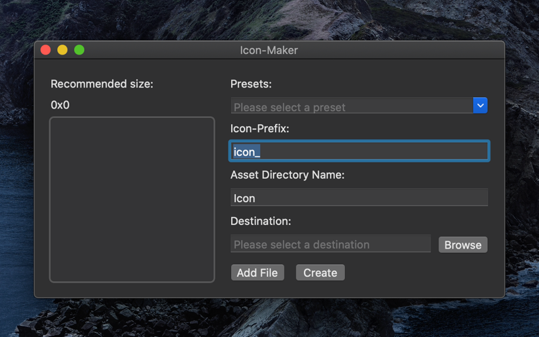Click the Icon-Maker window title
The image size is (539, 337).
click(x=269, y=50)
